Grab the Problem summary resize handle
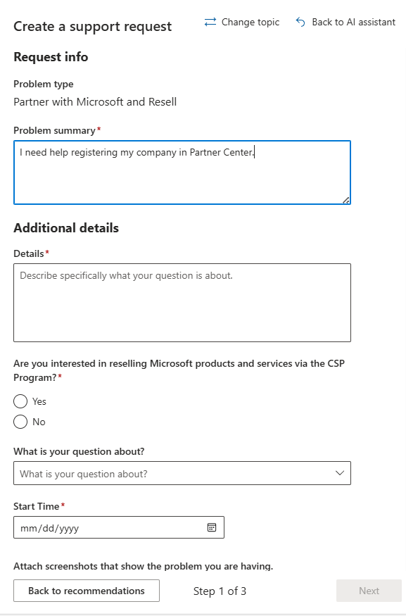This screenshot has width=406, height=616. pos(345,200)
